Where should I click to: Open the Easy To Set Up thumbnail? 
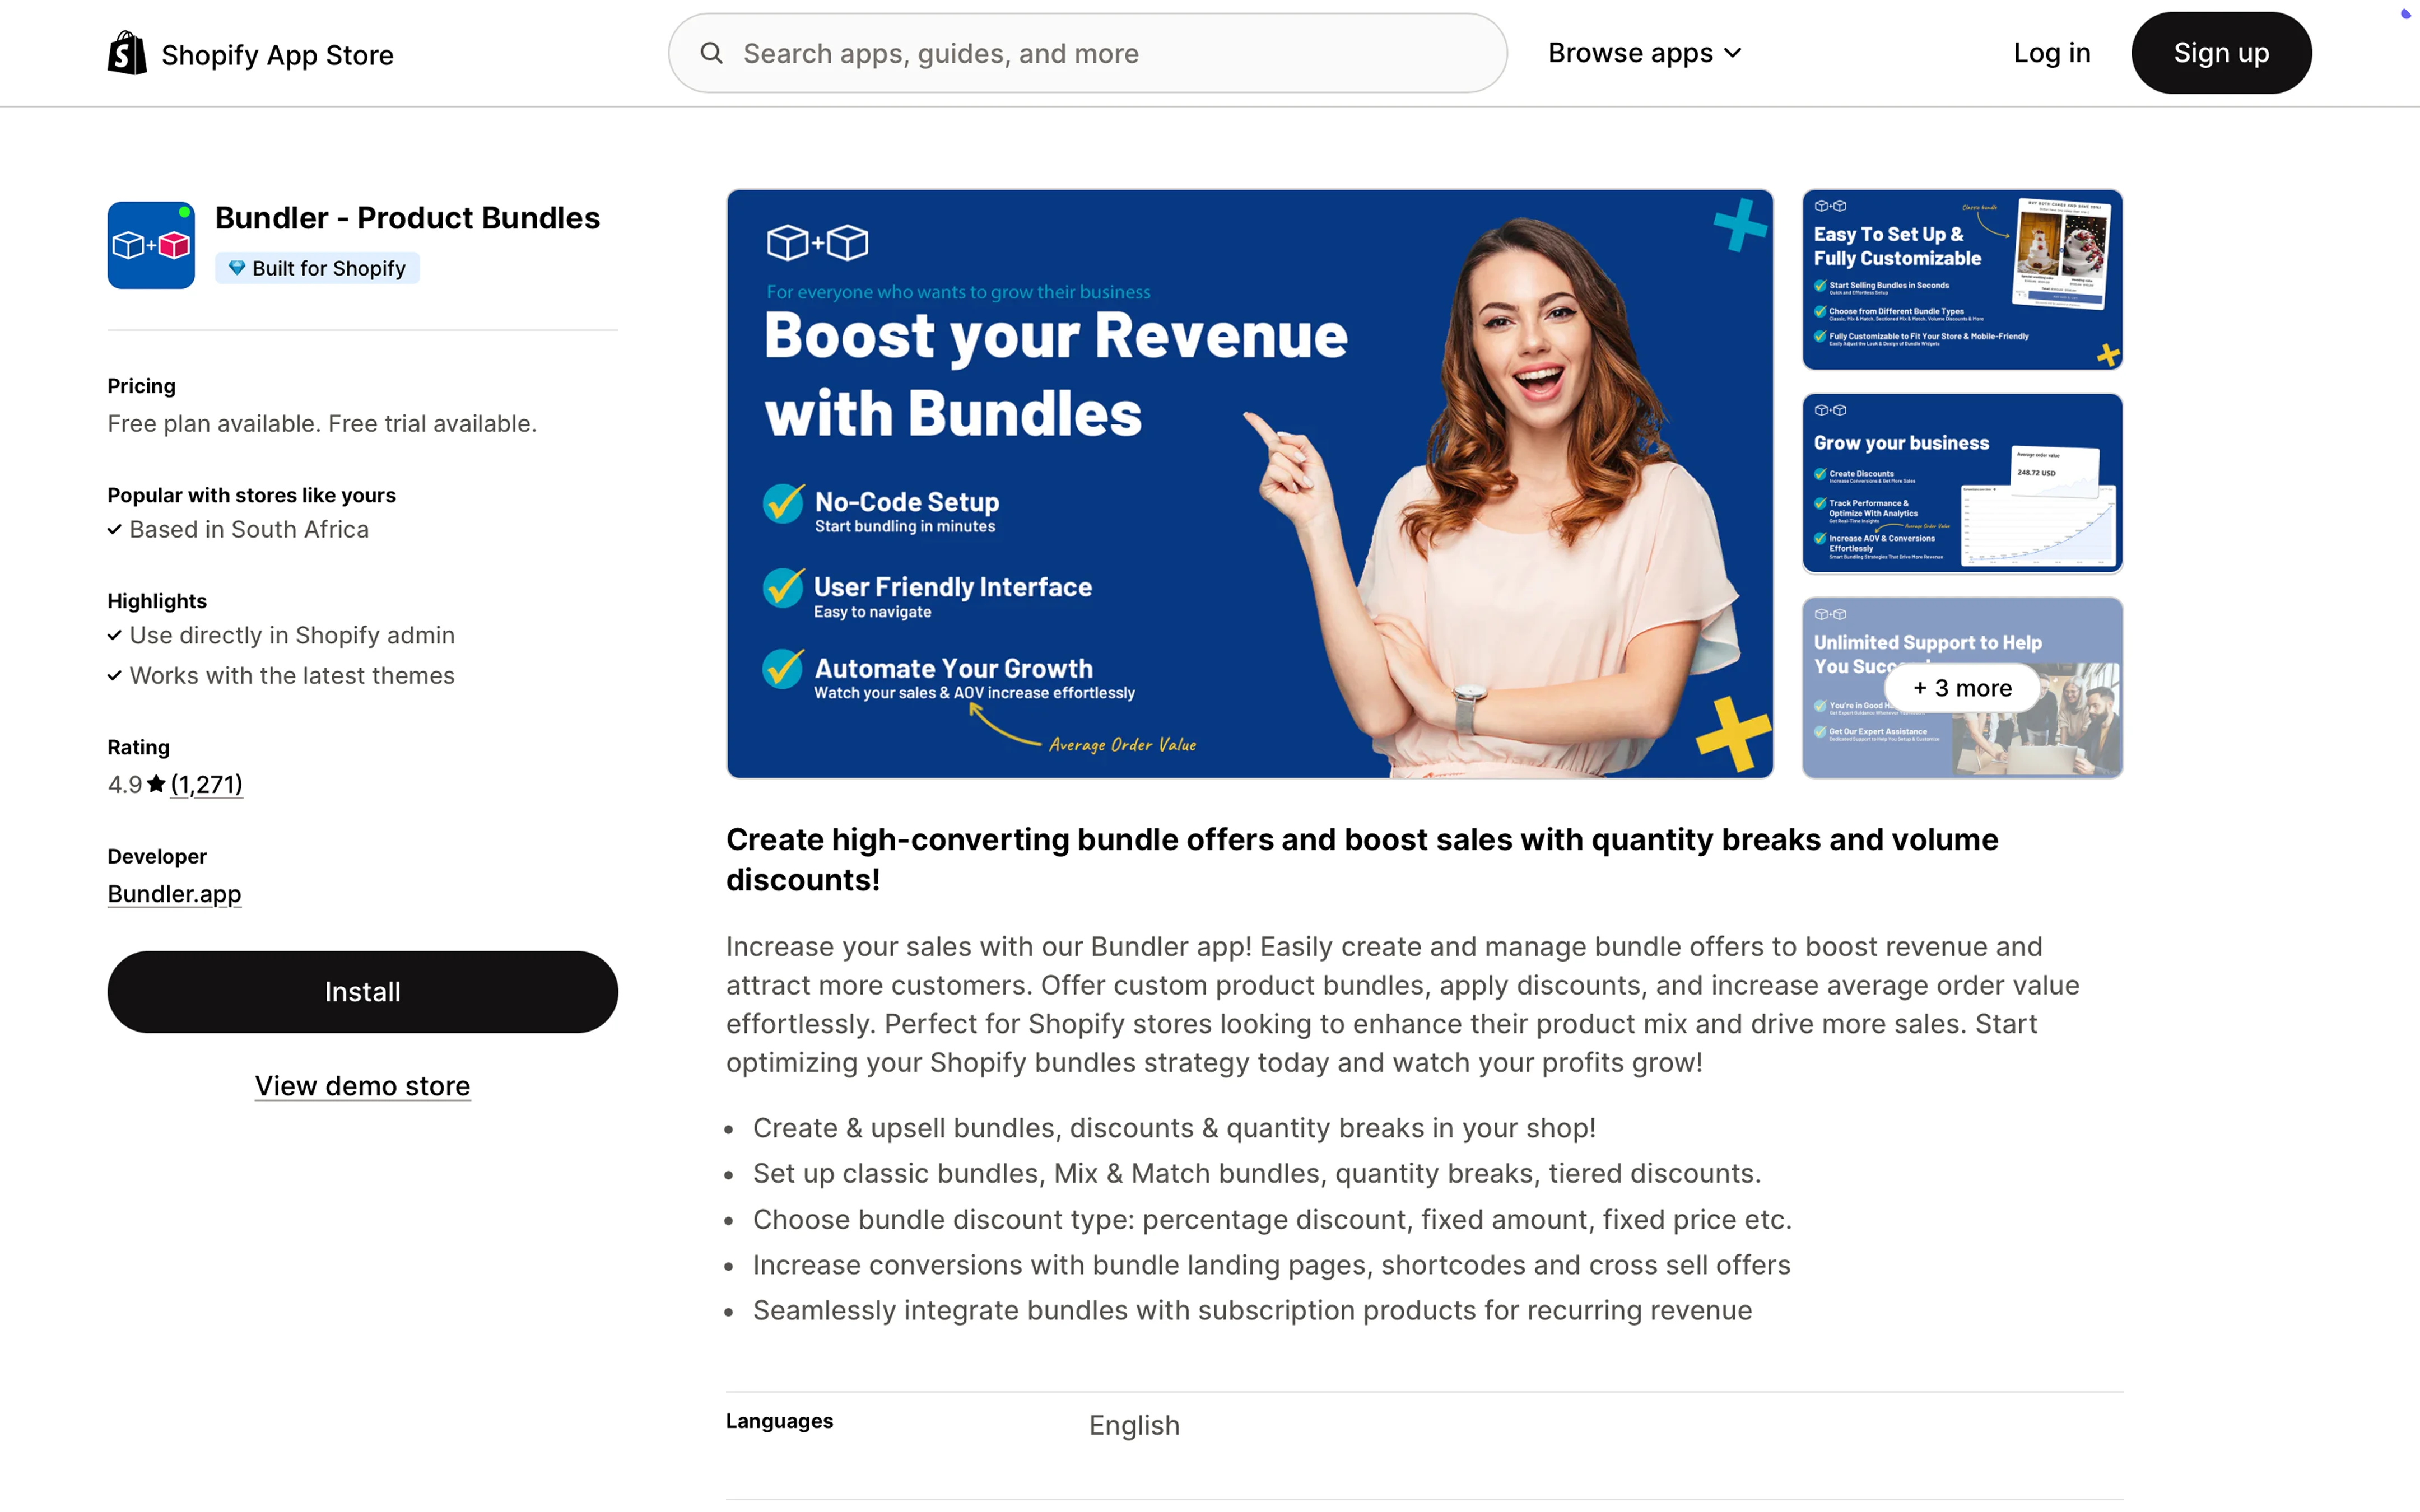[1961, 279]
